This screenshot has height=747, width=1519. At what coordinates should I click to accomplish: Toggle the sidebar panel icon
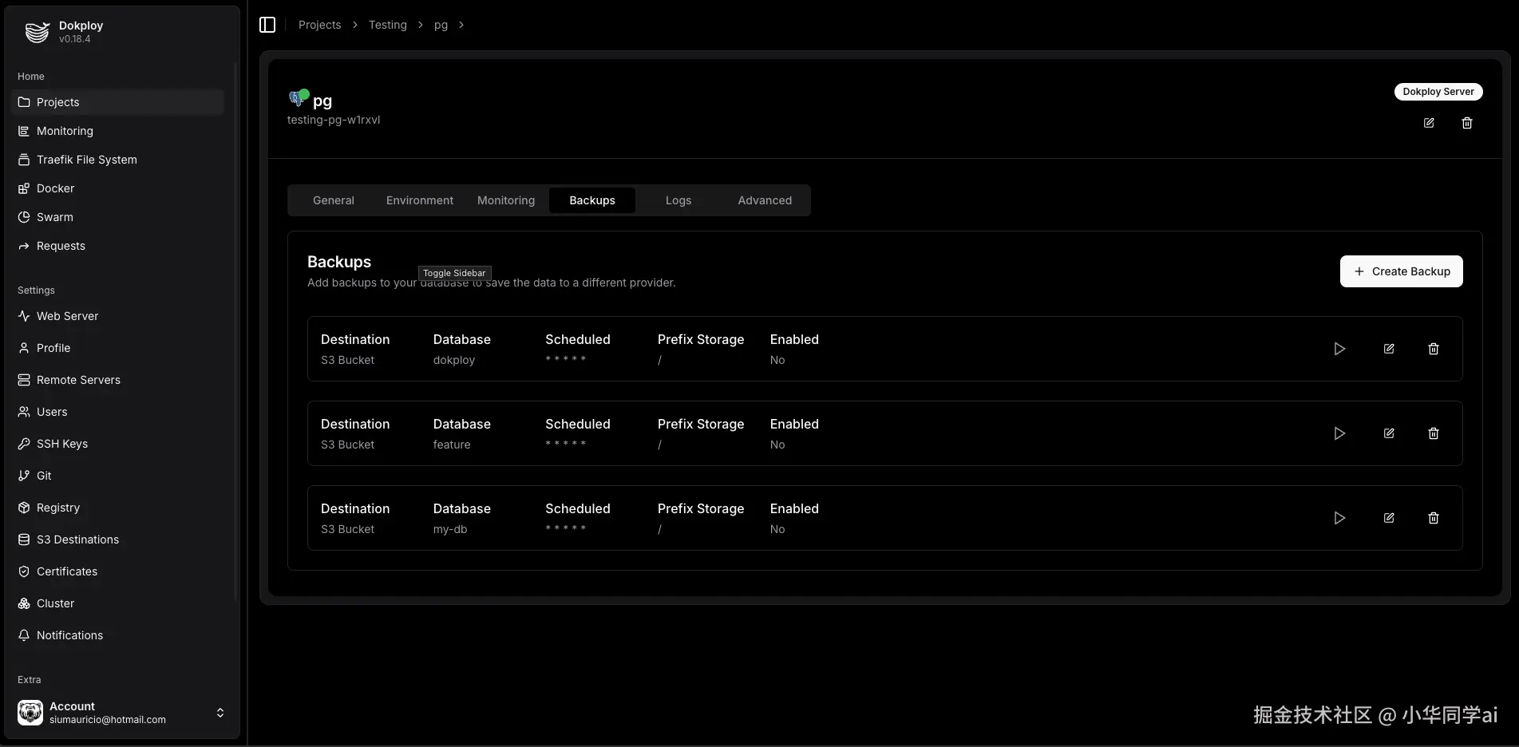pyautogui.click(x=267, y=25)
